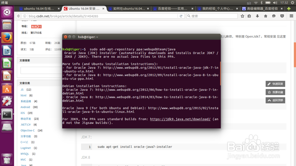Click the 返回顶部 back to top button

click(275, 100)
